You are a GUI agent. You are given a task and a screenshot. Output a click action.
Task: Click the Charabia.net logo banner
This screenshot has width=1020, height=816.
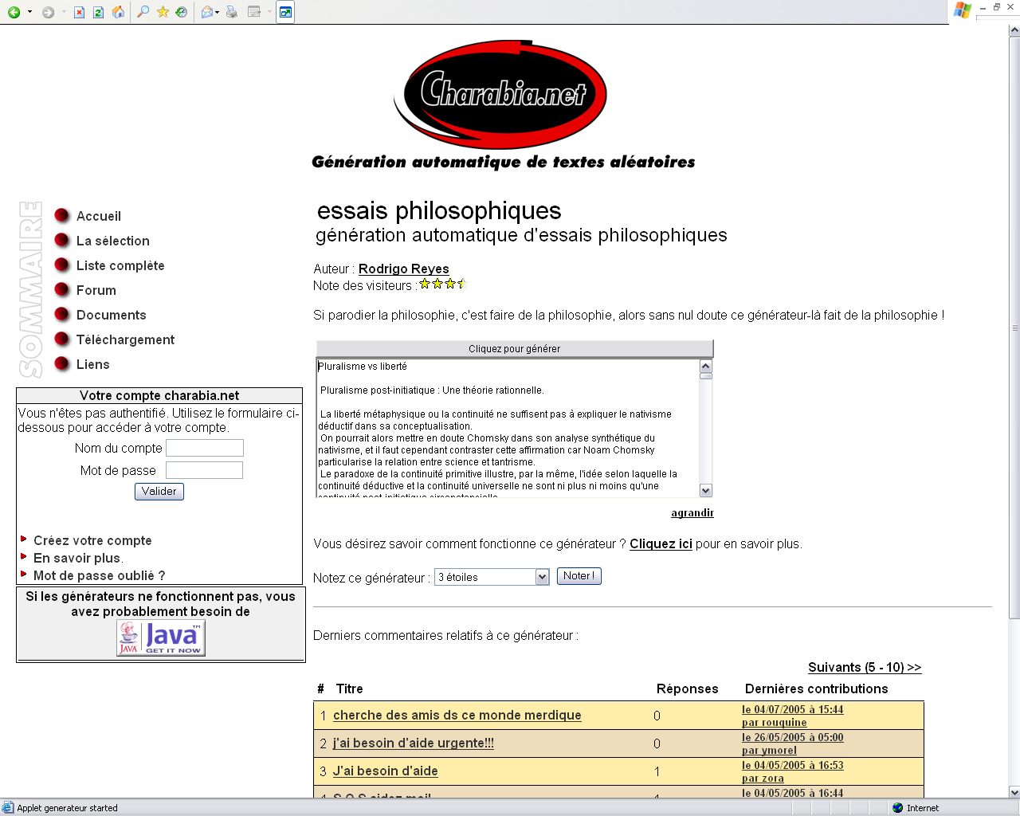click(503, 105)
